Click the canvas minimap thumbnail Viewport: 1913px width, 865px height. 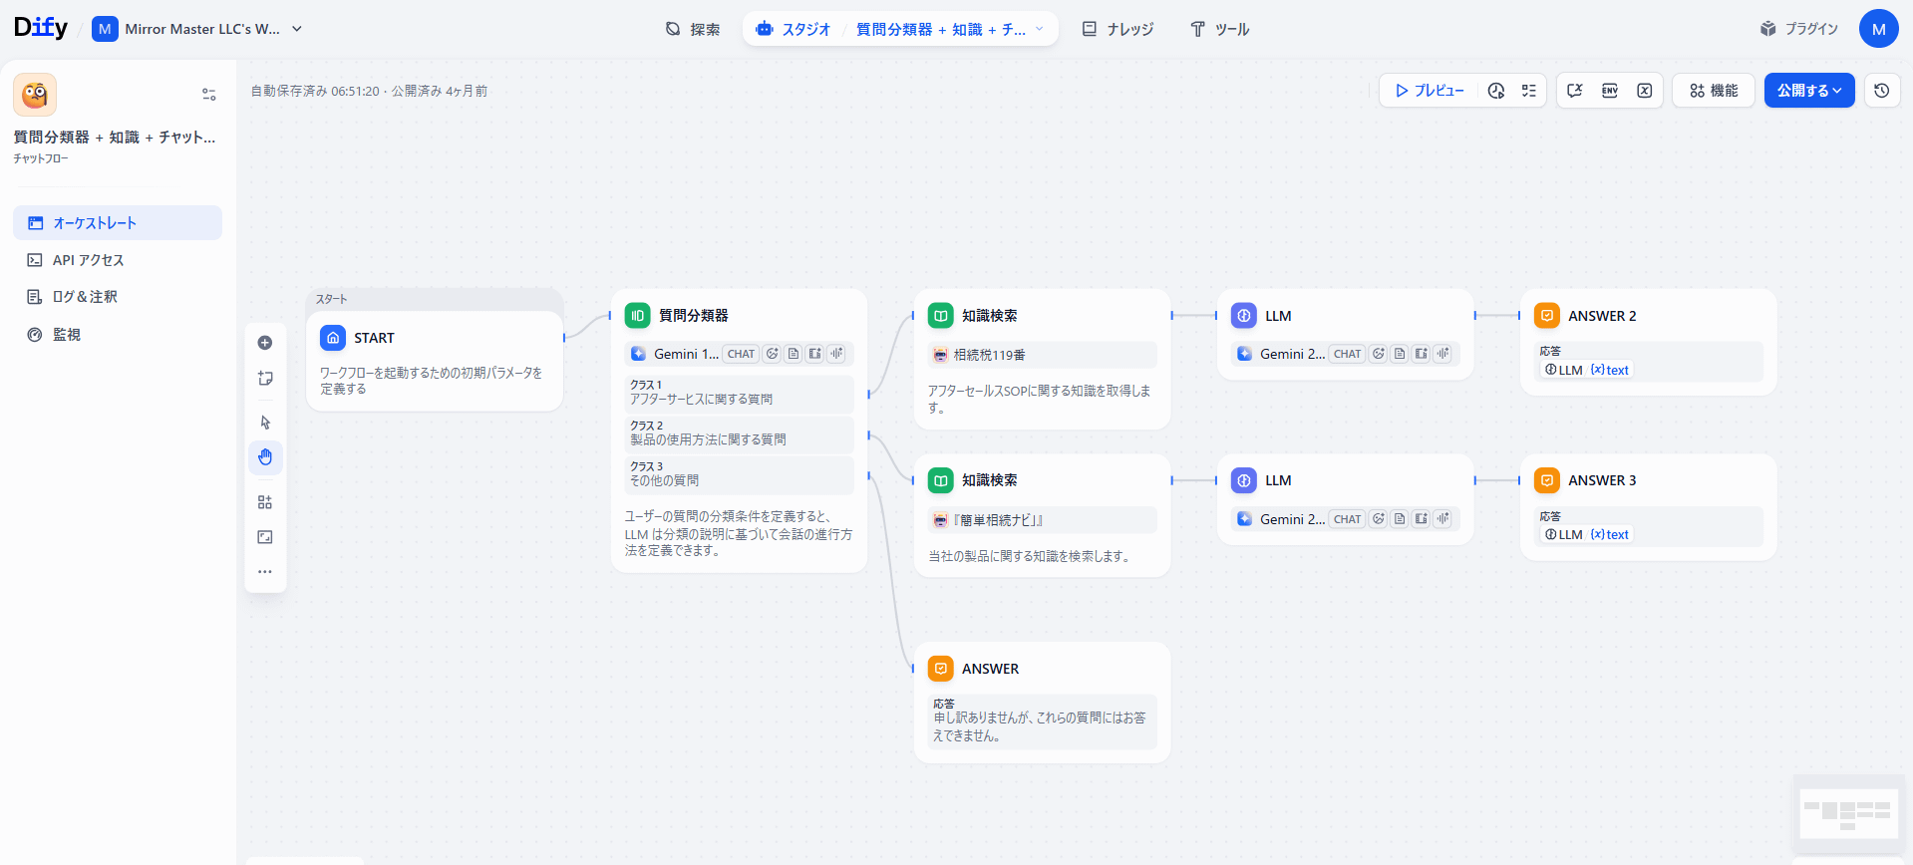pyautogui.click(x=1847, y=813)
